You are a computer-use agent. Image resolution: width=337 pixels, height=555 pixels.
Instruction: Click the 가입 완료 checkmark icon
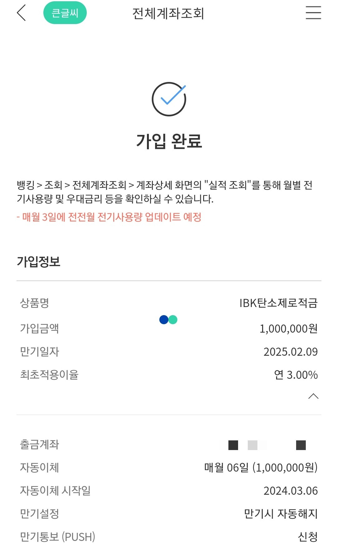pyautogui.click(x=169, y=99)
